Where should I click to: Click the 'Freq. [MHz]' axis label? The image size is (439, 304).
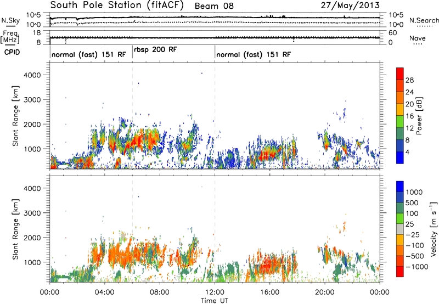pyautogui.click(x=10, y=37)
